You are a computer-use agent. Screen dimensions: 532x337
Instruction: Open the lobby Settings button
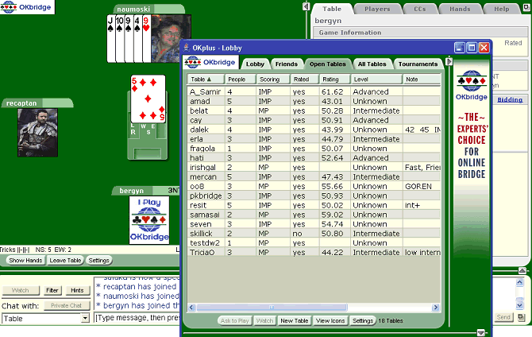point(362,320)
